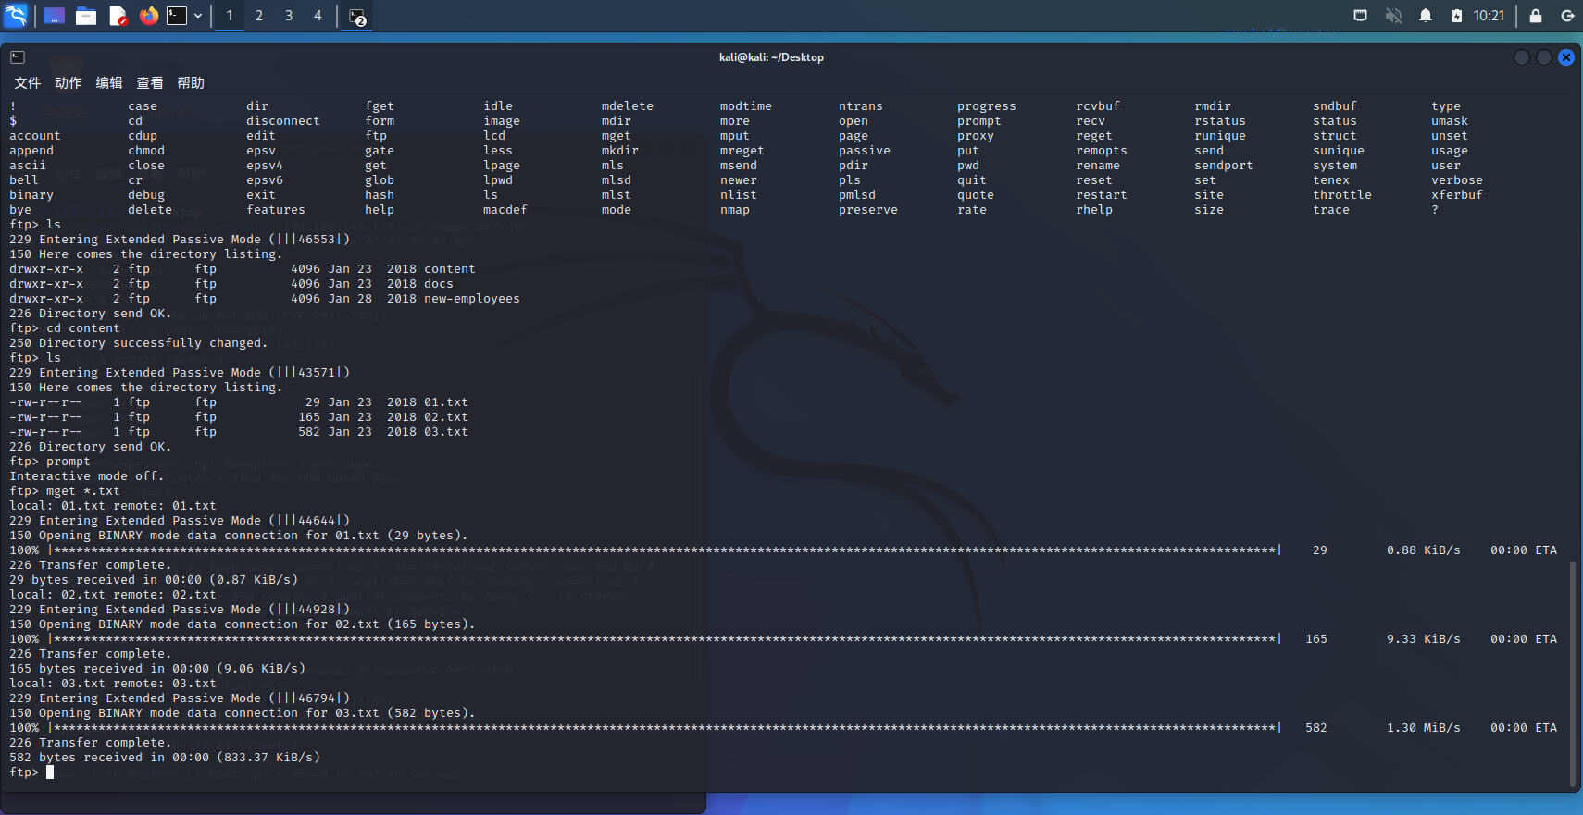The width and height of the screenshot is (1583, 815).
Task: Click the terminal window menu icon in titlebar
Action: (x=18, y=57)
